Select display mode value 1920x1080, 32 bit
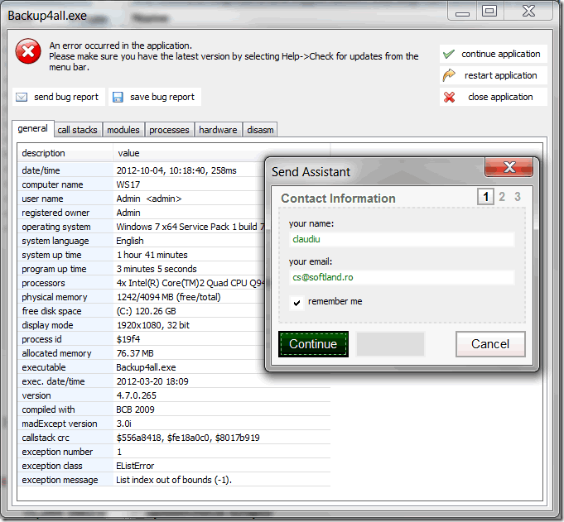This screenshot has height=522, width=564. pyautogui.click(x=153, y=325)
